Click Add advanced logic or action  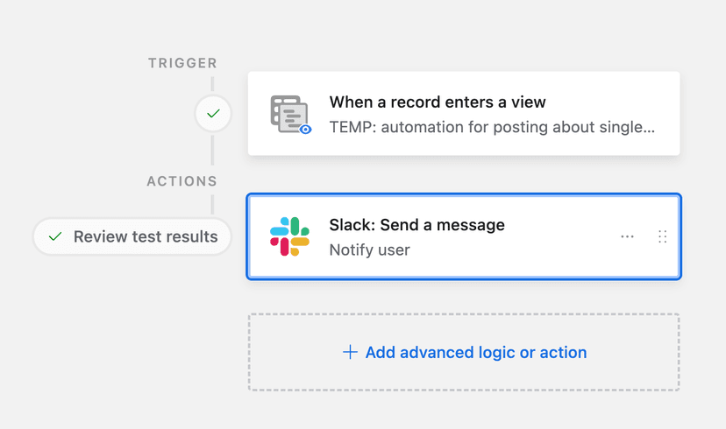475,352
